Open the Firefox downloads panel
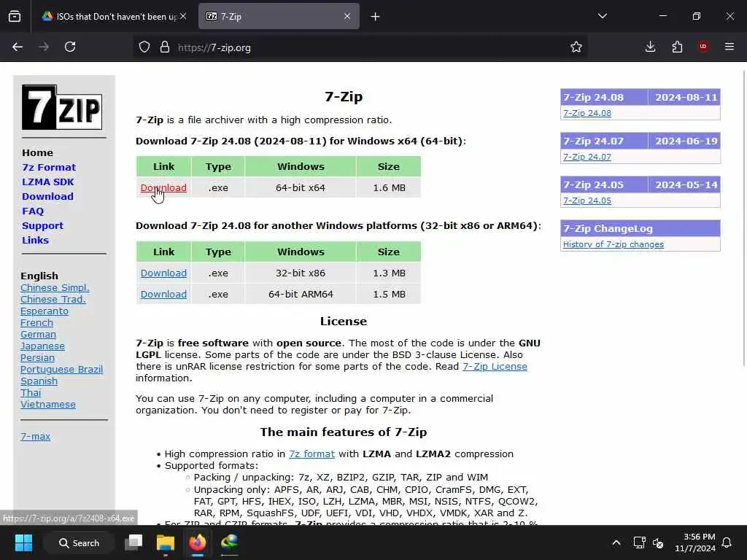The image size is (747, 560). click(650, 47)
